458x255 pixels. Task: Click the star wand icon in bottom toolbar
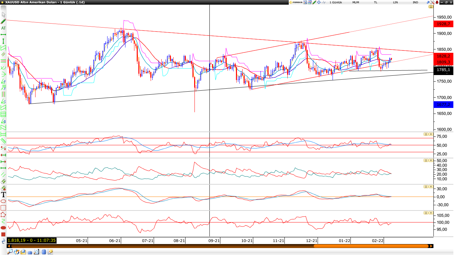(x=50, y=252)
